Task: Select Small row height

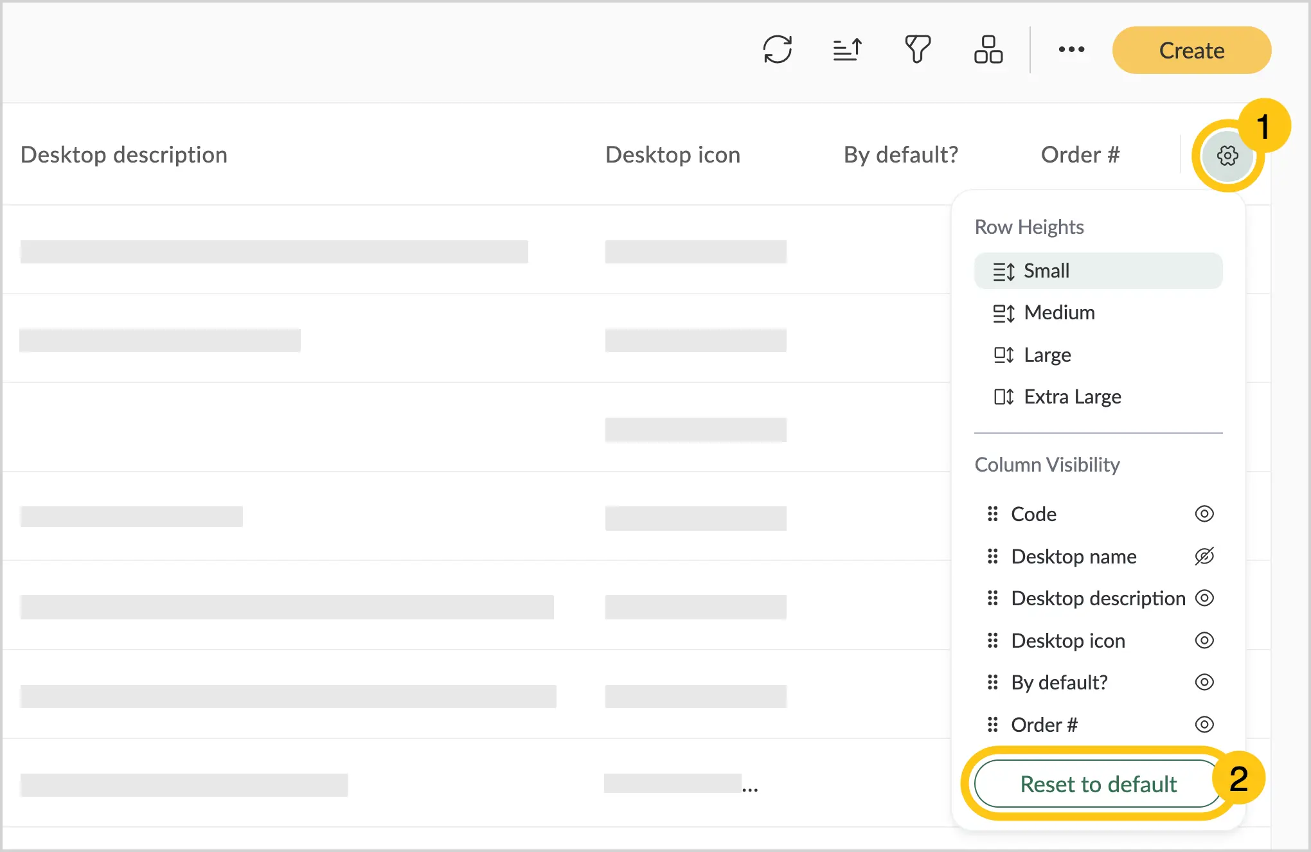Action: point(1098,271)
